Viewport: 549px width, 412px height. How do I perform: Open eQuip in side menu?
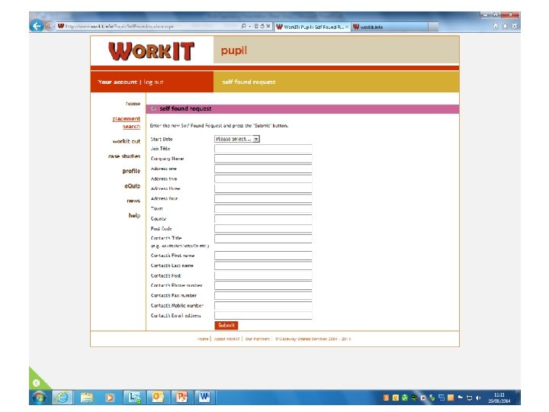tap(133, 185)
